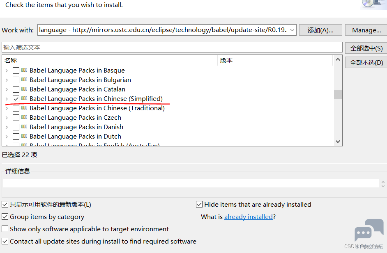Uncheck Babel Language Packs in Chinese (Simplified)

16,99
